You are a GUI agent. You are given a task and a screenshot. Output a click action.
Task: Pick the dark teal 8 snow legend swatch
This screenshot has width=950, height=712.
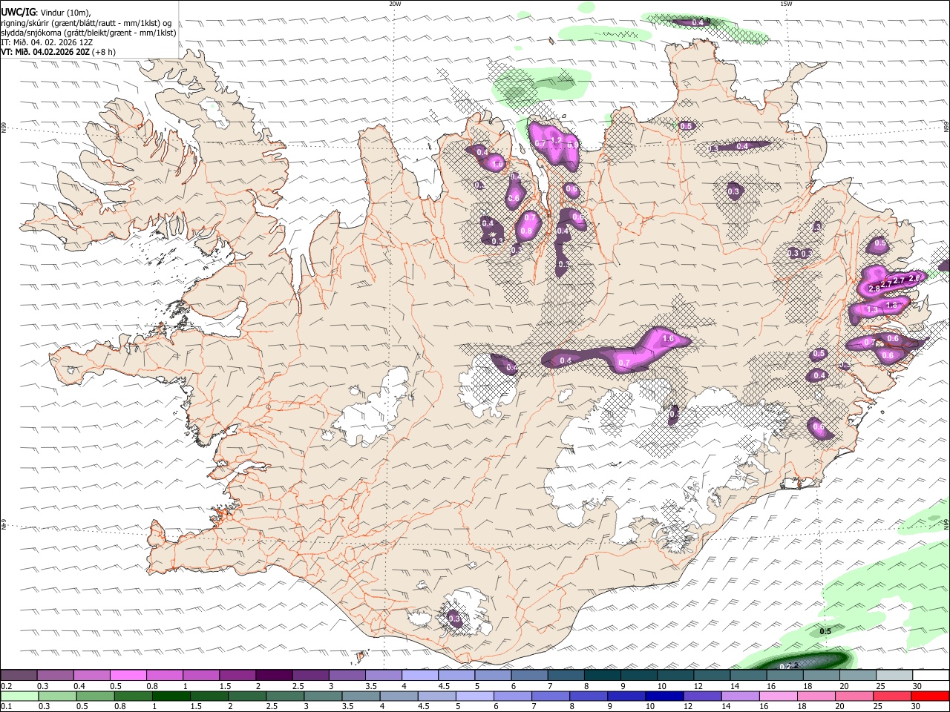pos(603,676)
